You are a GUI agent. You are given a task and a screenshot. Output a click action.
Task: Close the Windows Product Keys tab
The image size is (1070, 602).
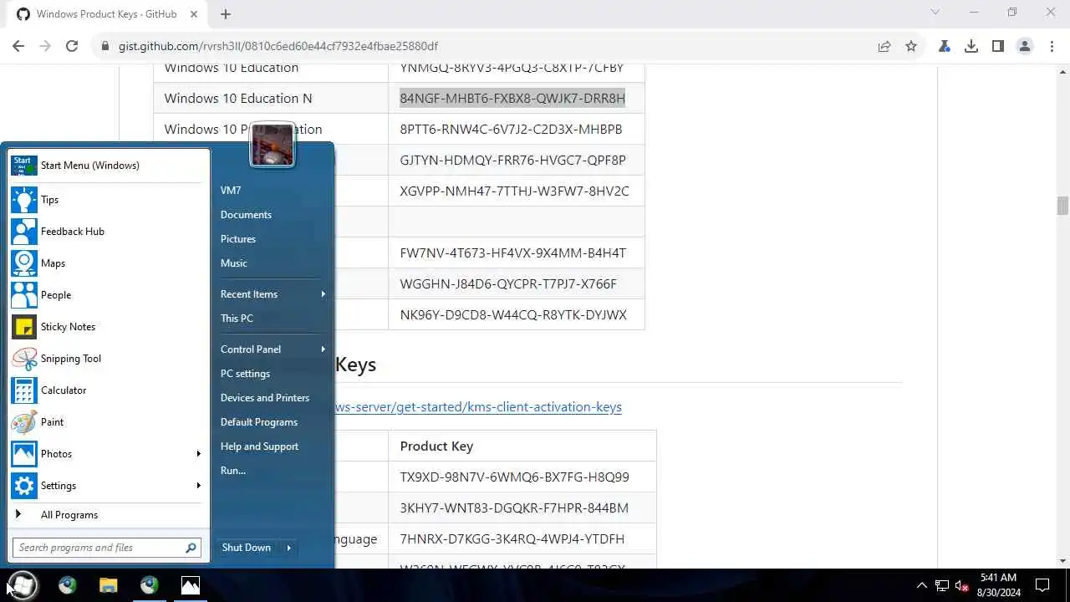194,14
